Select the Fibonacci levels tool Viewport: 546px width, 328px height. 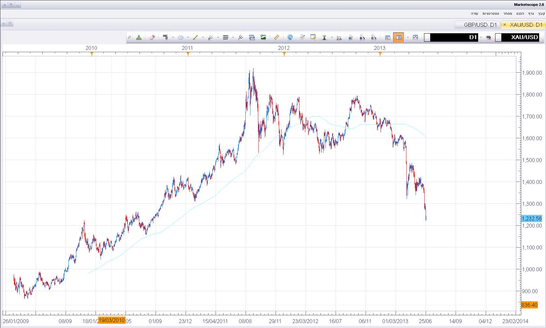point(226,37)
